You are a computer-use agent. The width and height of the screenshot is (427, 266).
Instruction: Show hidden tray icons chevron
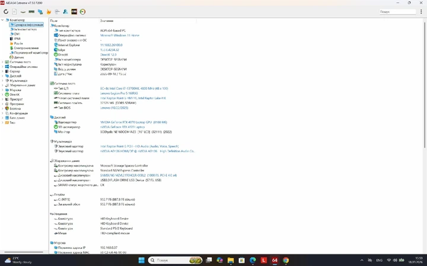(x=362, y=260)
